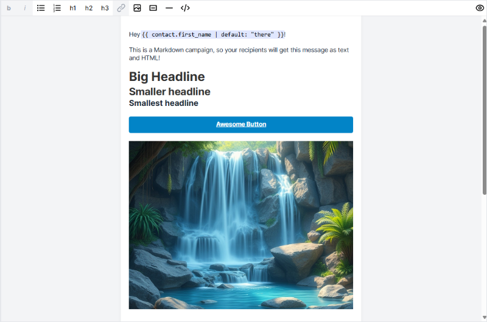Apply h3 heading style
487x322 pixels.
(x=105, y=8)
